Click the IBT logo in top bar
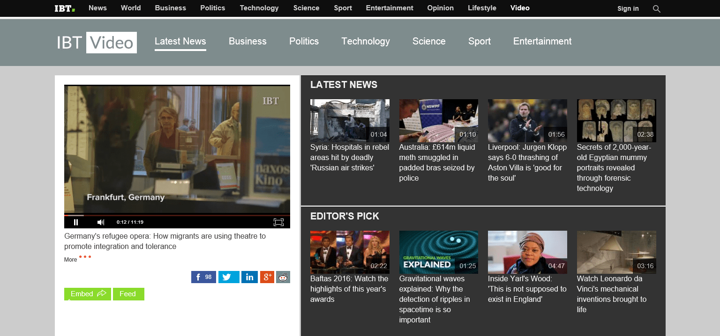Viewport: 720px width, 336px height. point(65,8)
